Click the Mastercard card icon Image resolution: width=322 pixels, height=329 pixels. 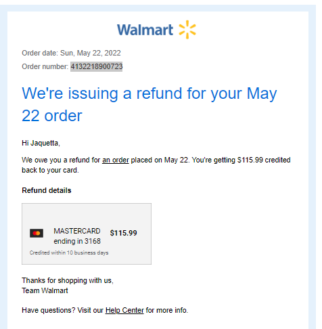tap(37, 233)
